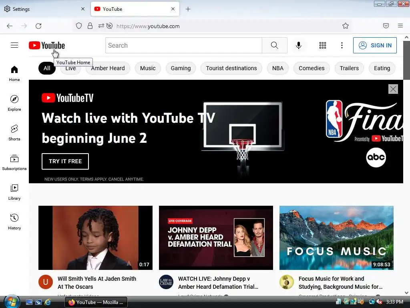Open tracking protection shield icon
The image size is (410, 308).
click(x=79, y=26)
